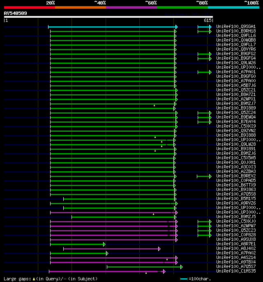263x282 pixels.
Task: Select the UniRef100_B5M1Y5 label
Action: point(236,199)
